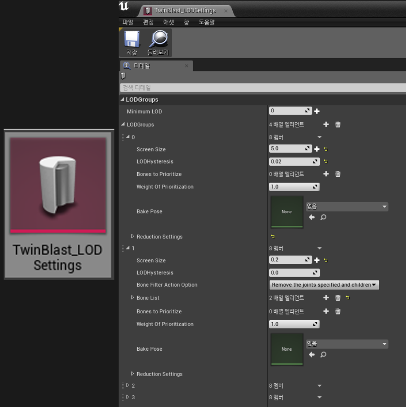Click the Screen Size 5.0 field
The height and width of the screenshot is (407, 406).
click(x=290, y=148)
